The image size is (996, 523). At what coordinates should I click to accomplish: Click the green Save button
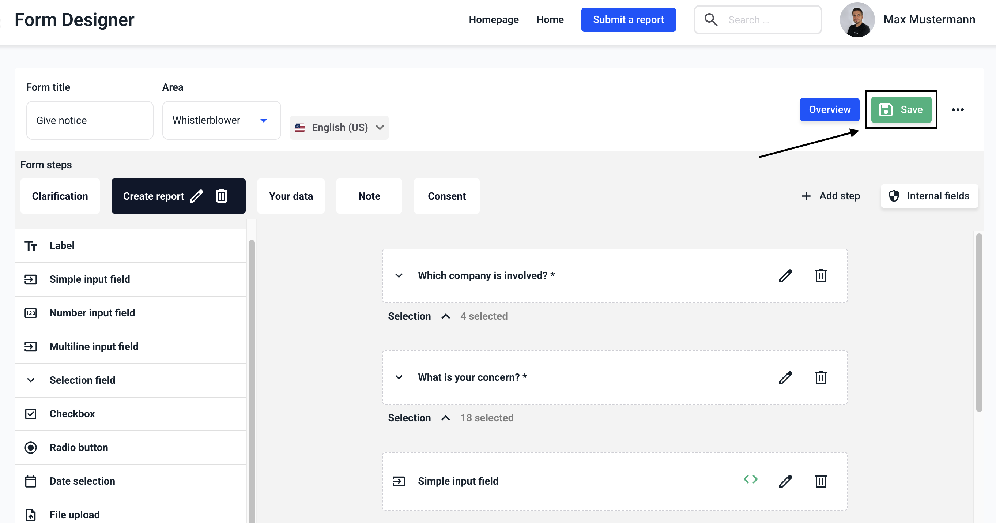click(x=901, y=110)
